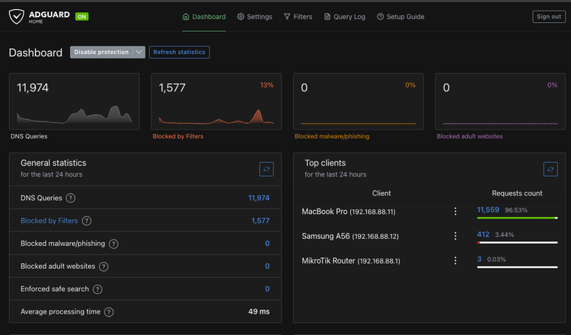Click the help icon beside Blocked adult websites
This screenshot has width=571, height=335.
(x=104, y=266)
